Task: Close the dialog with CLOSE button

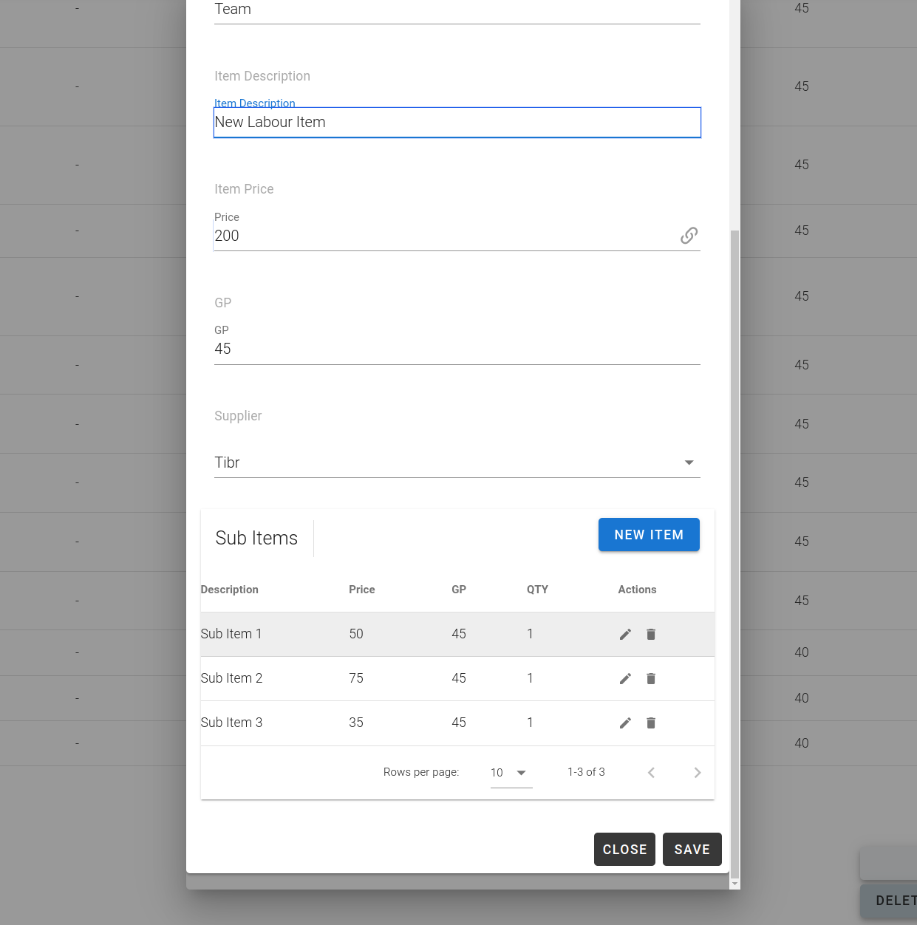Action: (x=624, y=850)
